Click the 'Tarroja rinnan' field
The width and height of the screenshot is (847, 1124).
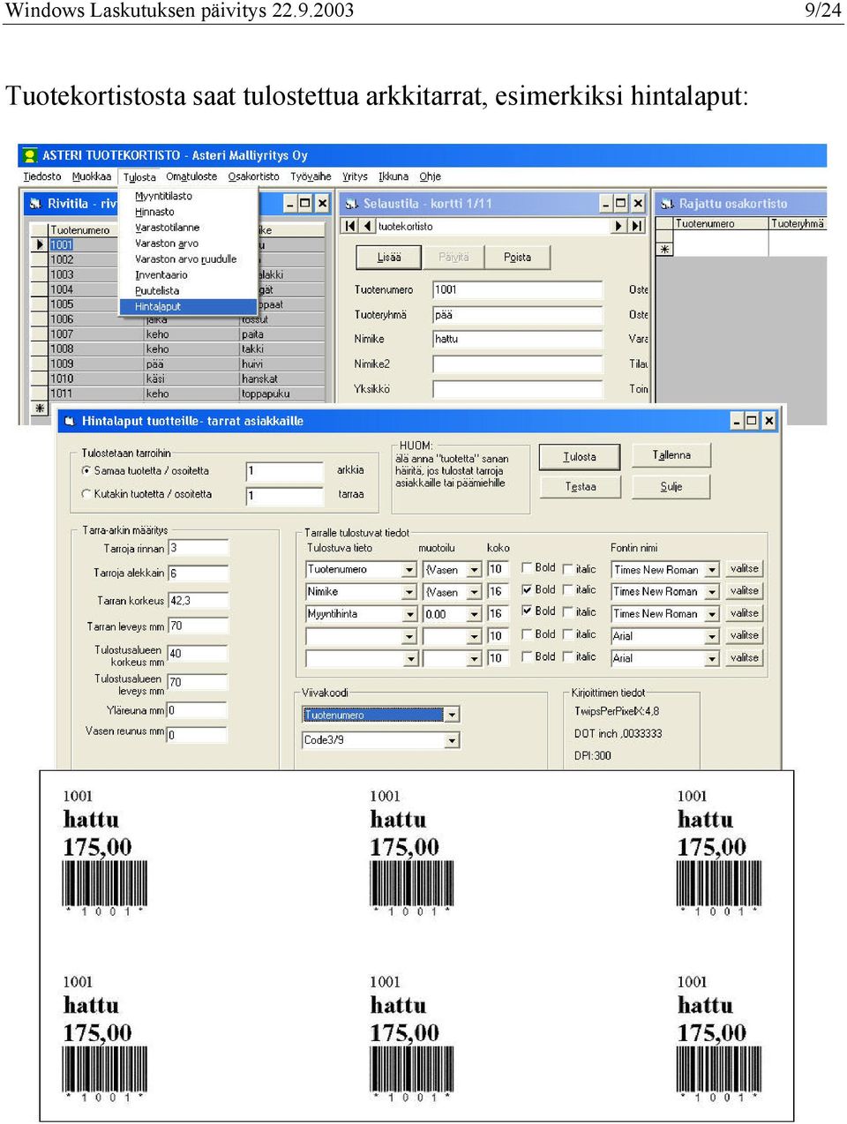point(198,548)
